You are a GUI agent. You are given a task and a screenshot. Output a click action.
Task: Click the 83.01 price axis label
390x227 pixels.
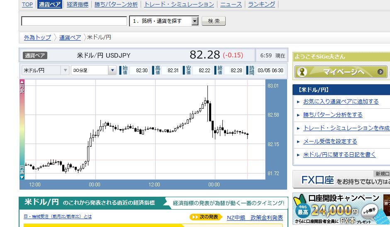tap(273, 86)
